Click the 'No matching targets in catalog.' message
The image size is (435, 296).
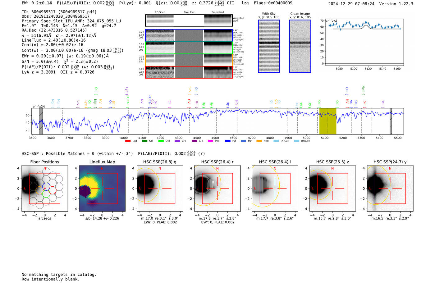click(59, 275)
